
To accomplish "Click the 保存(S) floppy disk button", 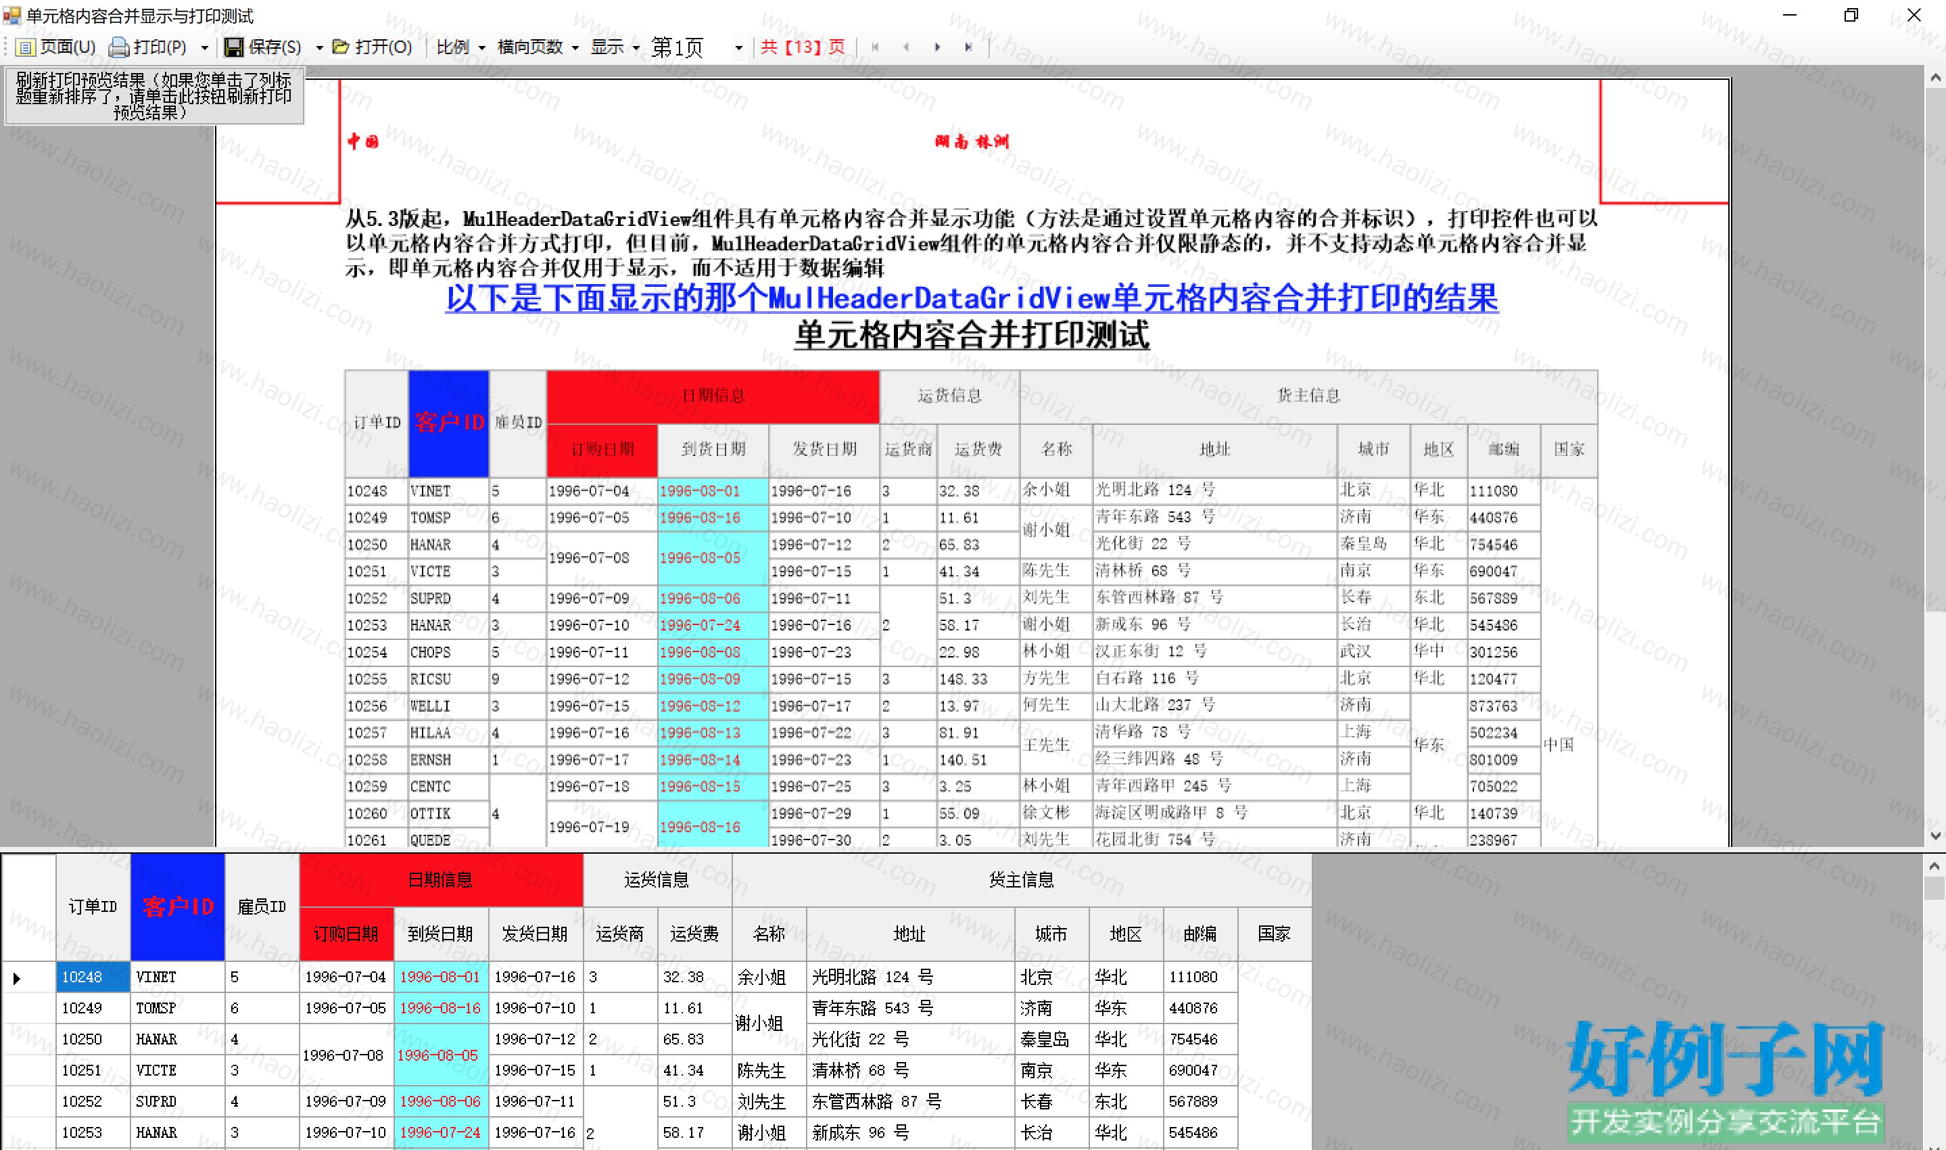I will coord(263,47).
